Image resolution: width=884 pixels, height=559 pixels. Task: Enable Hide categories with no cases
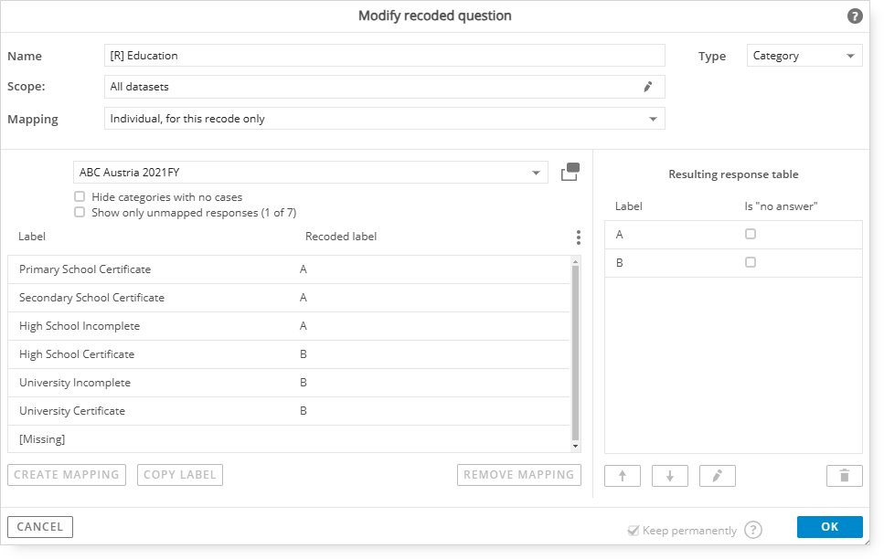coord(80,196)
